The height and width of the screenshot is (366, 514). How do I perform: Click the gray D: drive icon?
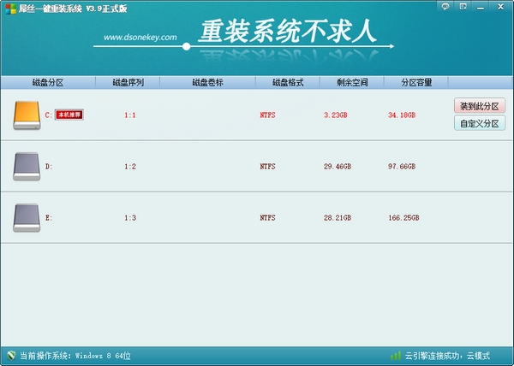tap(27, 166)
